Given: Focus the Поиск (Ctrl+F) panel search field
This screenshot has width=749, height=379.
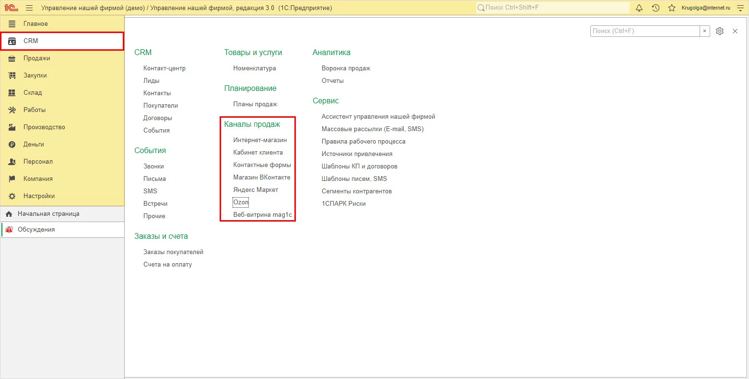Looking at the screenshot, I should (645, 31).
